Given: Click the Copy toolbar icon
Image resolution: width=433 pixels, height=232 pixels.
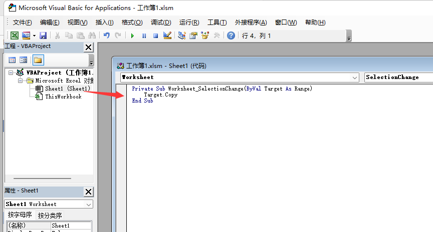Looking at the screenshot, I should pyautogui.click(x=69, y=35).
